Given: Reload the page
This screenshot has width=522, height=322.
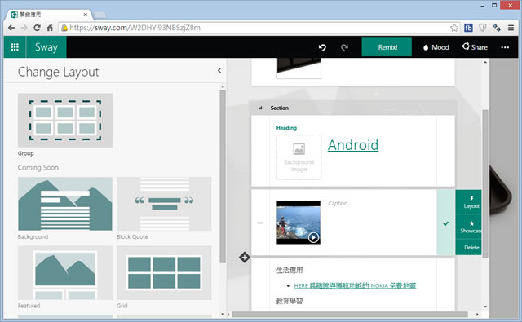Looking at the screenshot, I should (x=37, y=28).
